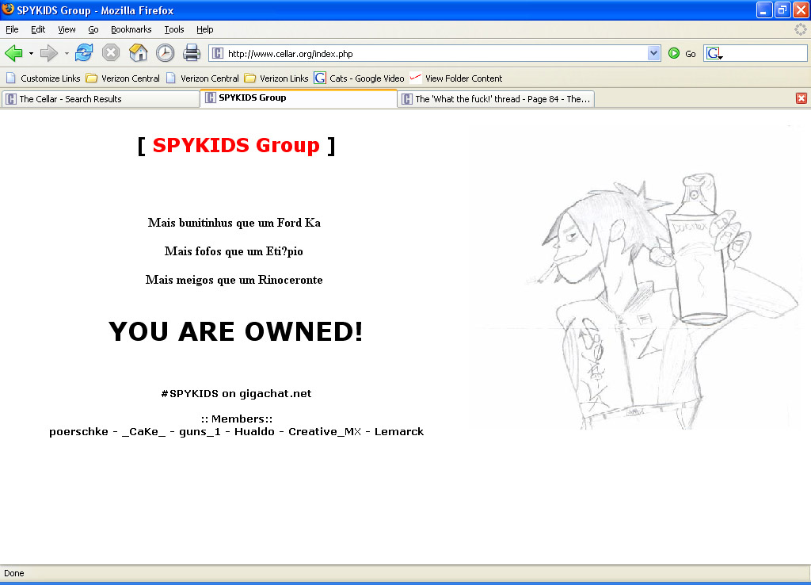
Task: Open the Edit menu
Action: coord(38,29)
